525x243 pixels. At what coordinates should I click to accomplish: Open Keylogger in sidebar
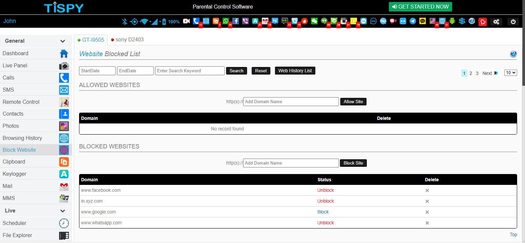point(36,174)
